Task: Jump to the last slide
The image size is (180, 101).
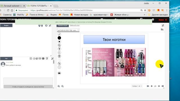Action: [x=163, y=86]
